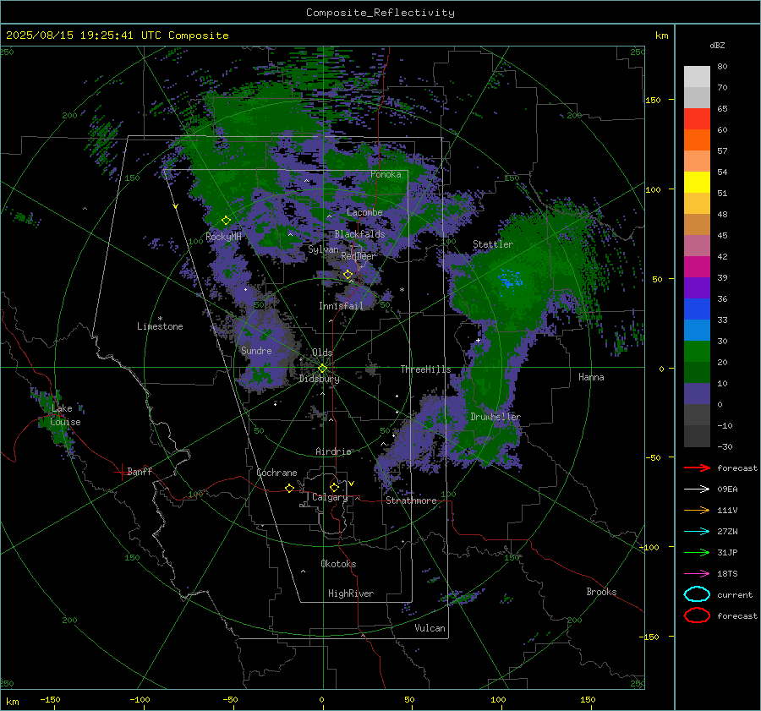Screen dimensions: 761x711
Task: Click the Drumheller city label
Action: click(x=495, y=417)
